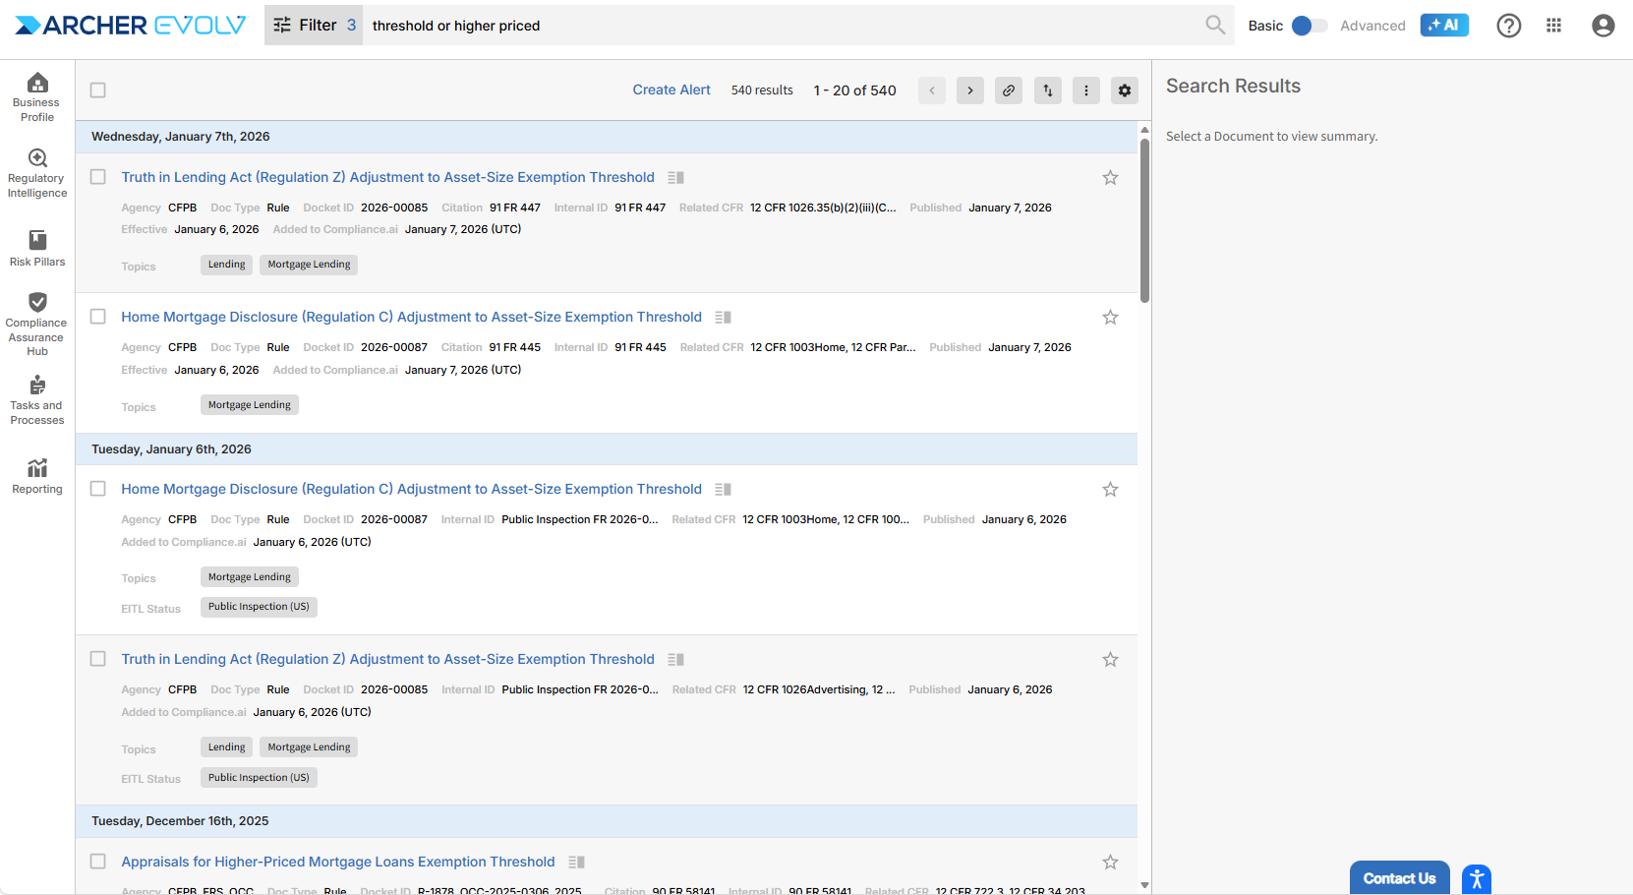Viewport: 1633px width, 895px height.
Task: Open the apps grid launcher menu
Action: point(1553,26)
